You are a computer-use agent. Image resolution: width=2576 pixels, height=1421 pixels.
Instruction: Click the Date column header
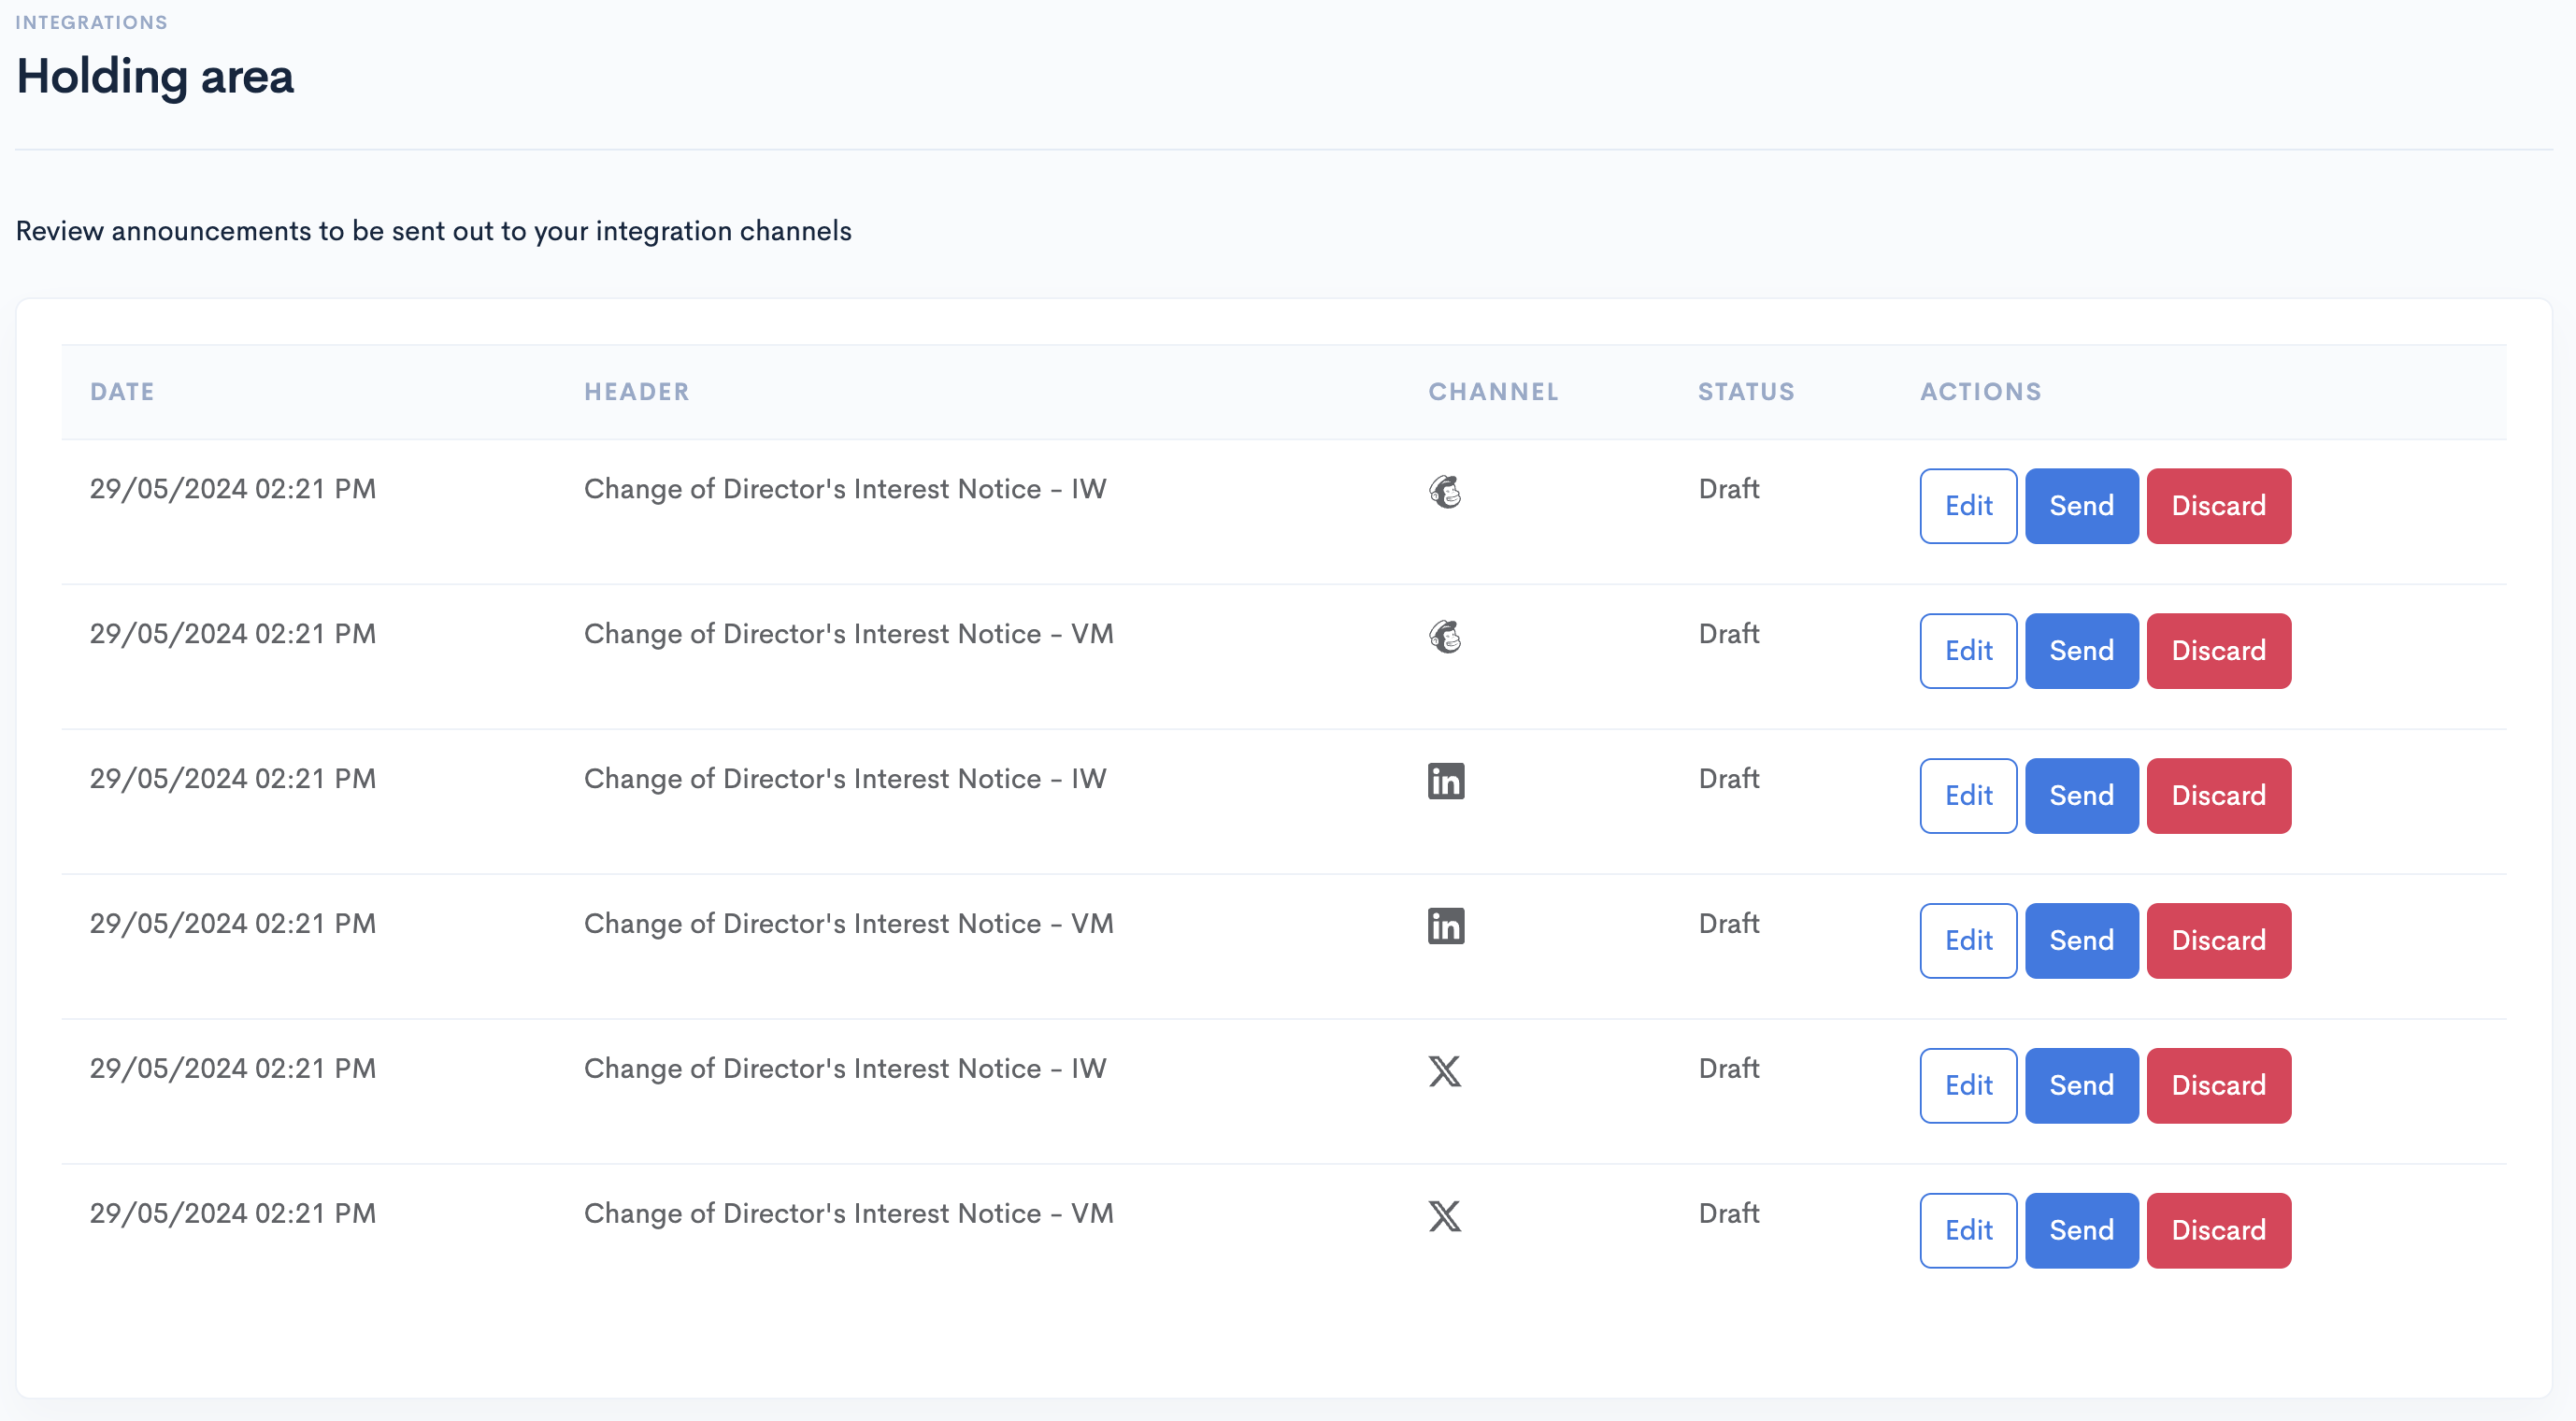(x=122, y=392)
